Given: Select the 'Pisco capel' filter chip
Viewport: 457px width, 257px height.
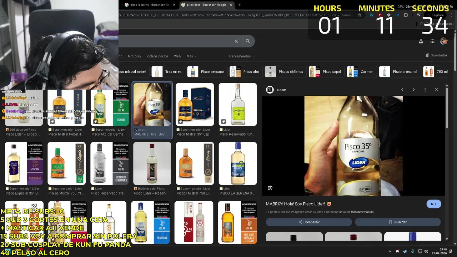Looking at the screenshot, I should click(327, 71).
